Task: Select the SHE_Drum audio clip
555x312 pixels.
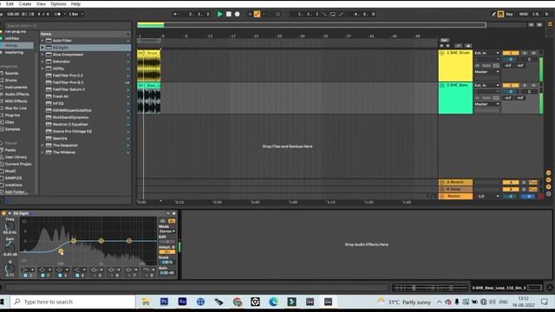Action: click(148, 66)
